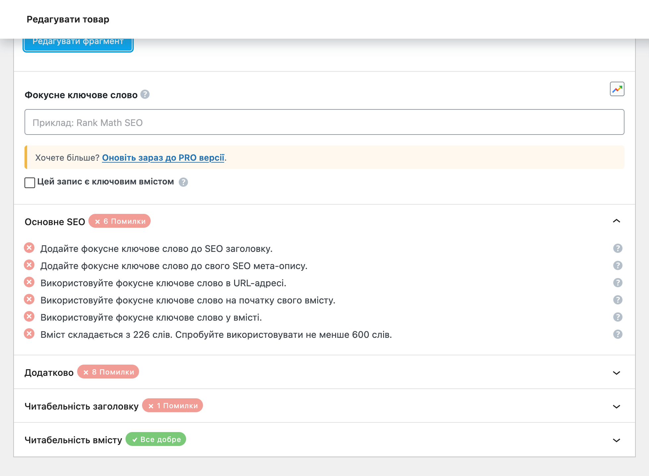Click red error icon for content start tip
The width and height of the screenshot is (649, 476).
point(29,299)
